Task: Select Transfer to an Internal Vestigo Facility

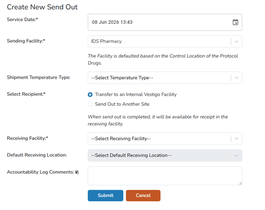Action: pyautogui.click(x=90, y=95)
